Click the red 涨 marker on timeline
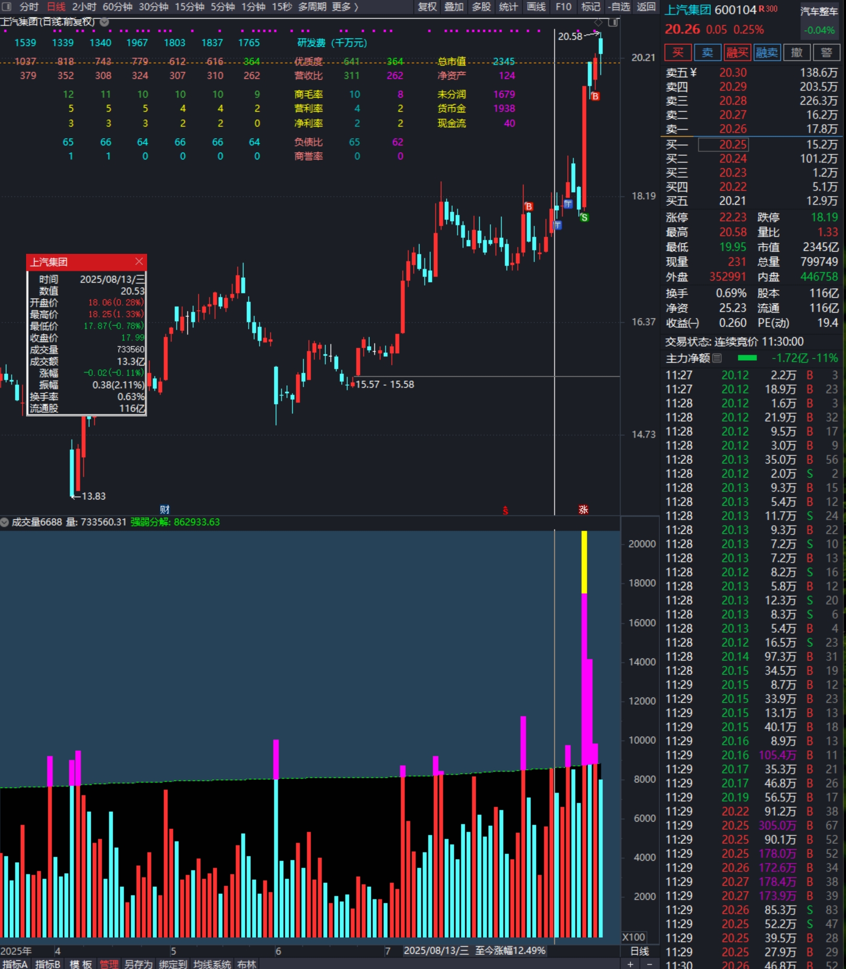Image resolution: width=846 pixels, height=969 pixels. pyautogui.click(x=584, y=509)
